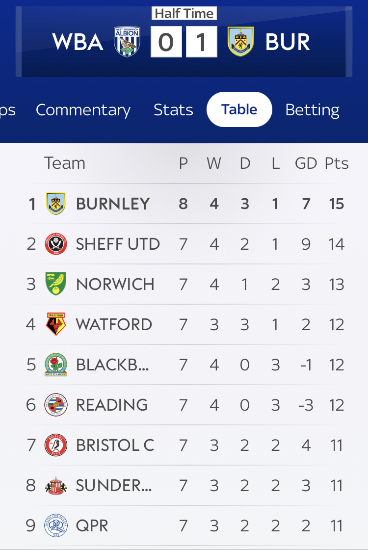Switch to the Commentary tab
Image resolution: width=368 pixels, height=550 pixels.
83,110
